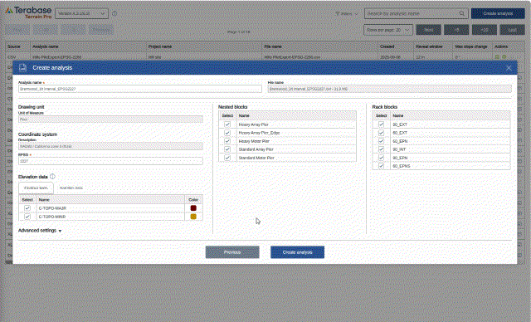Uncheck the Heavy Array Pier_Edge nested block
Viewport: 531px width, 322px height.
coord(227,133)
